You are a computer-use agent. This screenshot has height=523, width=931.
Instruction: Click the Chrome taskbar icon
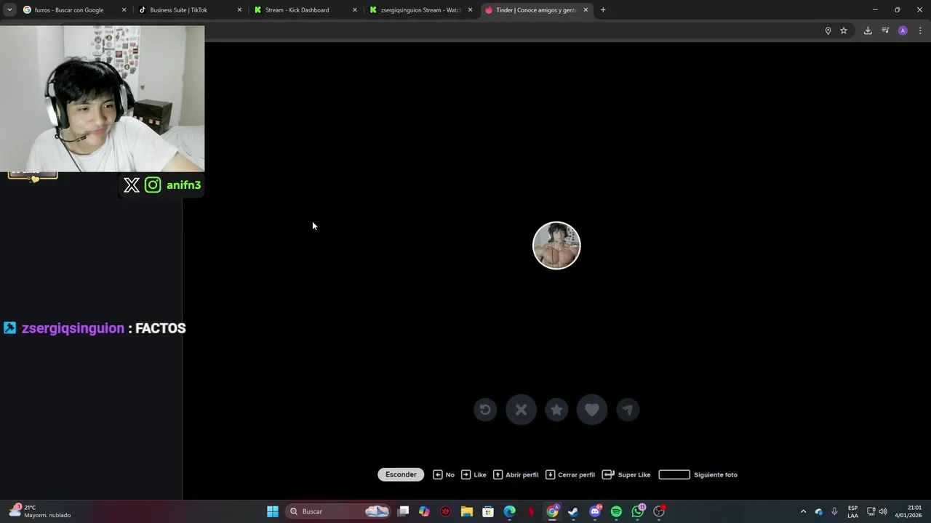coord(553,511)
